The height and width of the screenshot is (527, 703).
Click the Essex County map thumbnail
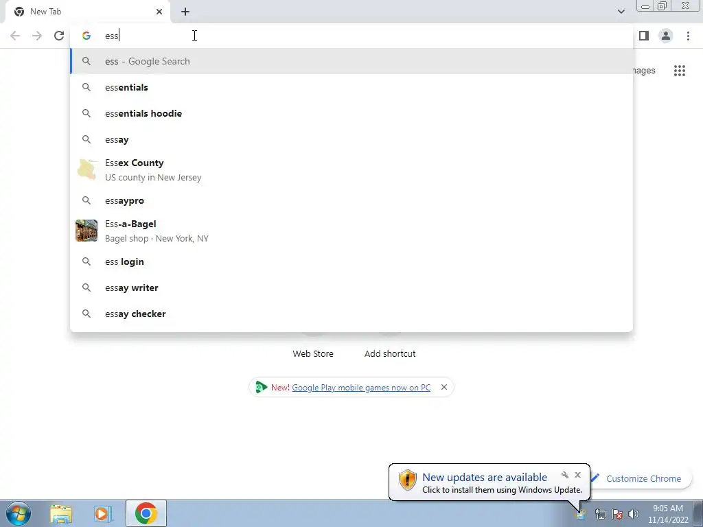(x=87, y=170)
